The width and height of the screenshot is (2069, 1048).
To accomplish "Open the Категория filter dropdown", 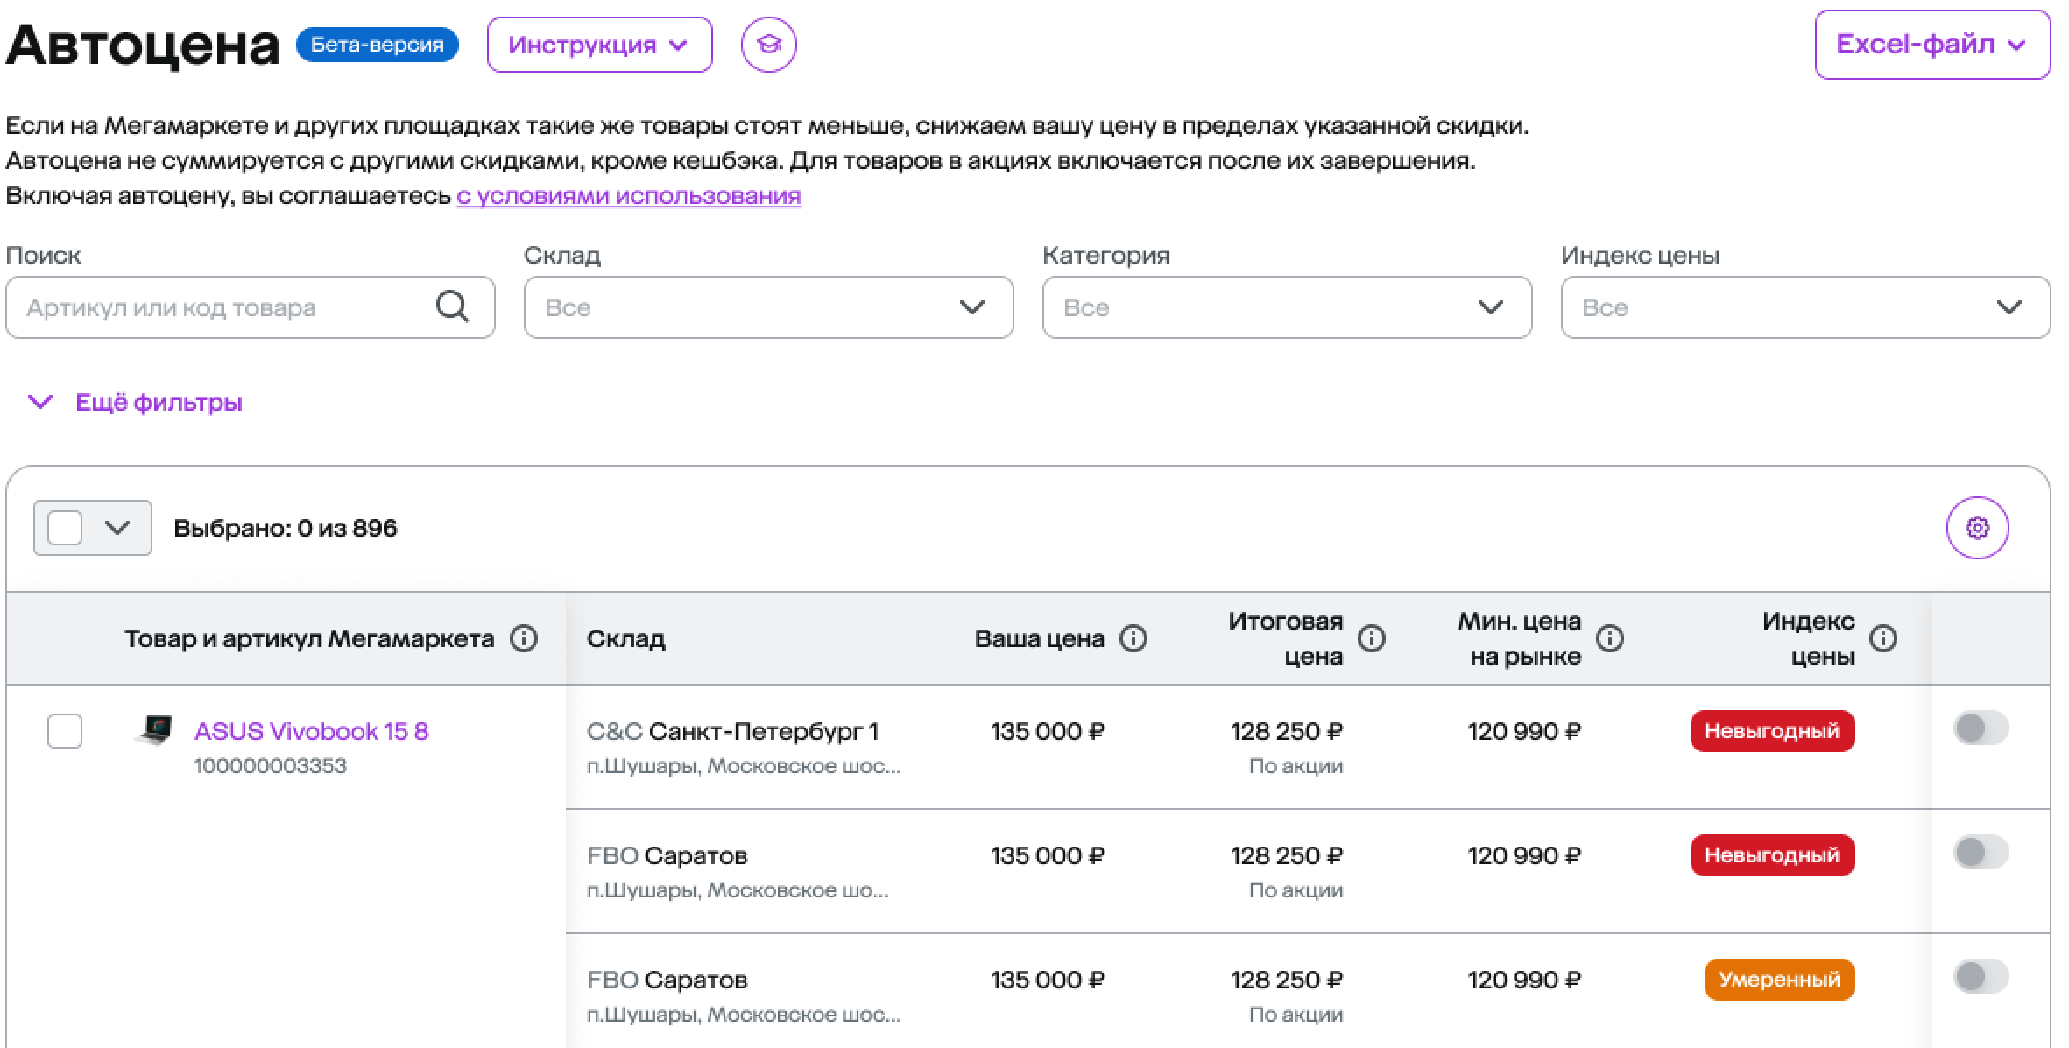I will (x=1287, y=307).
